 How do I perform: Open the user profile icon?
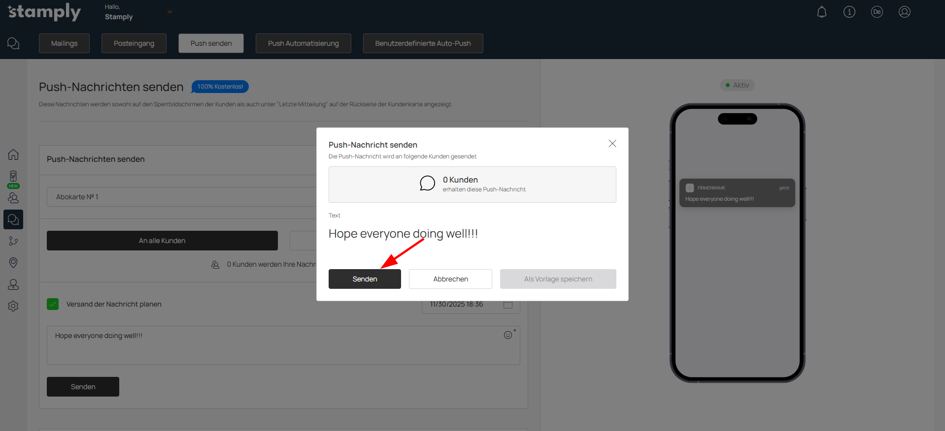pyautogui.click(x=904, y=12)
